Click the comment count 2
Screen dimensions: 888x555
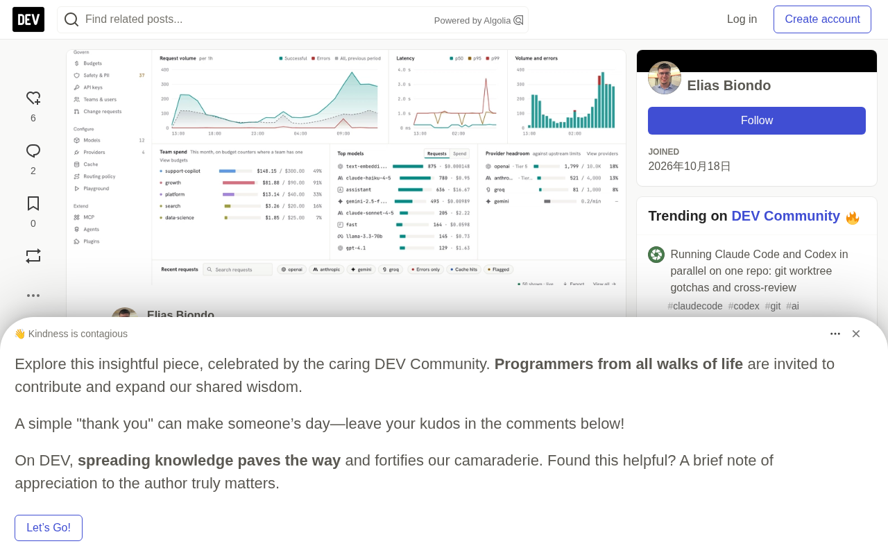[33, 171]
